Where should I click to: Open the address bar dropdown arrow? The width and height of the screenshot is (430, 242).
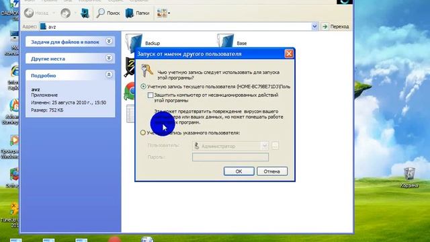pos(314,27)
